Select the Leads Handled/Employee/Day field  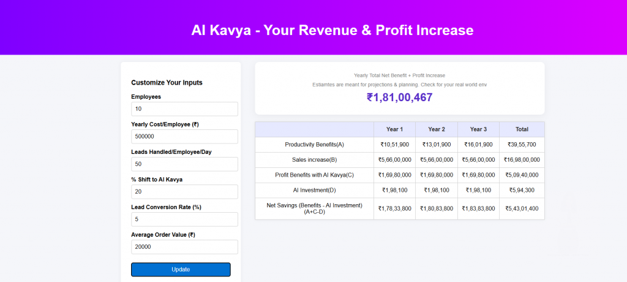pyautogui.click(x=184, y=164)
